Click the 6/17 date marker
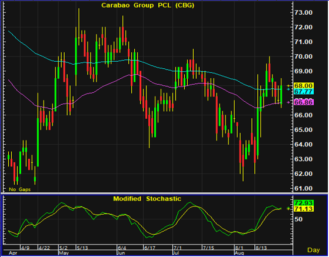This screenshot has width=329, height=257. click(x=149, y=248)
